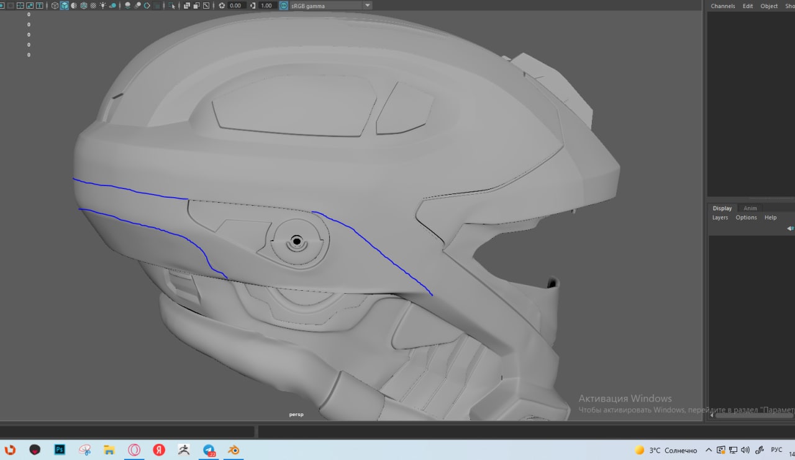
Task: Click the persp camera label
Action: point(296,414)
